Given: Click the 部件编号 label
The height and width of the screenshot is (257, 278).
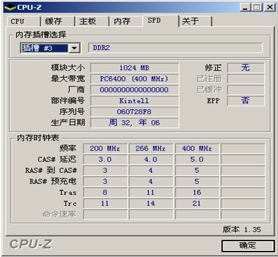Looking at the screenshot, I should click(68, 101).
